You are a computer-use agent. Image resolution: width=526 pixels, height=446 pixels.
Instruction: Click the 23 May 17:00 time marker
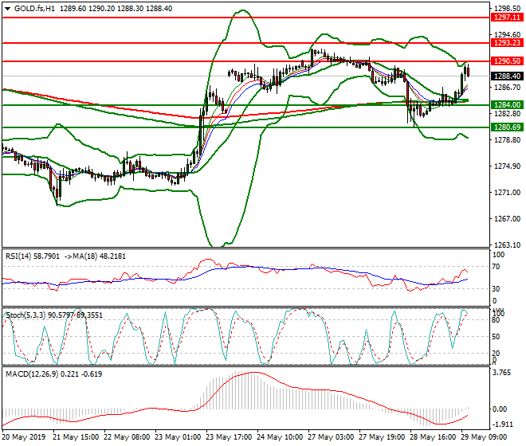coord(229,437)
